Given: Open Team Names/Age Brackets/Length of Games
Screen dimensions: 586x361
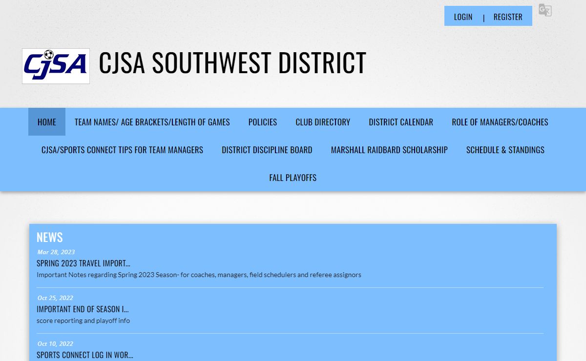Looking at the screenshot, I should pos(152,122).
